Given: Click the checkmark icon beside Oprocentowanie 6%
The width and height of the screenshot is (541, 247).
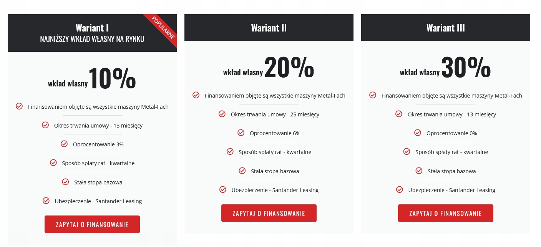Looking at the screenshot, I should tap(241, 133).
